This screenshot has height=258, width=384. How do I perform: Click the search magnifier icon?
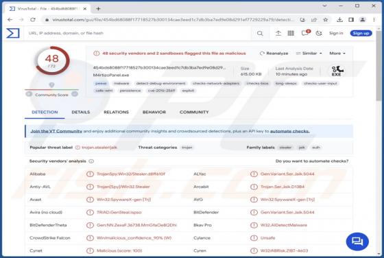click(260, 33)
